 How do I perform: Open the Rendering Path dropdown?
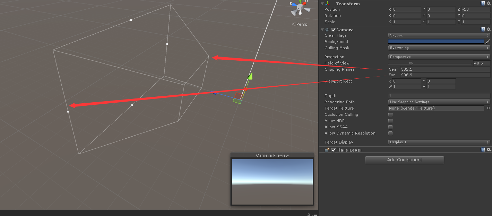439,102
